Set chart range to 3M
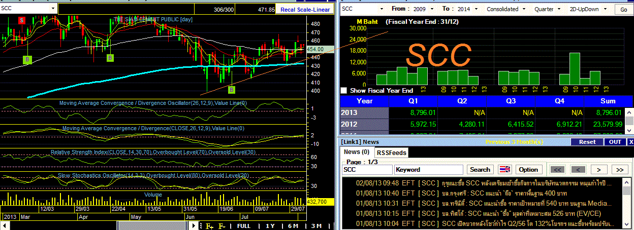 pos(316,226)
